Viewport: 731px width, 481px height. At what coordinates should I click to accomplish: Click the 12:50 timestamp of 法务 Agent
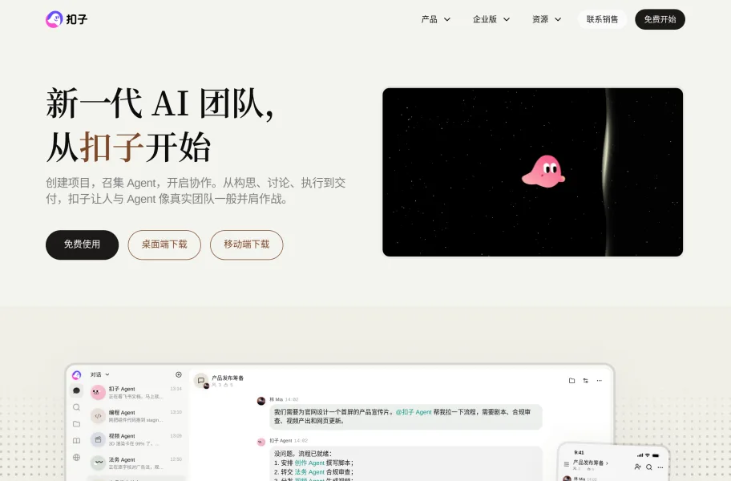click(x=176, y=459)
